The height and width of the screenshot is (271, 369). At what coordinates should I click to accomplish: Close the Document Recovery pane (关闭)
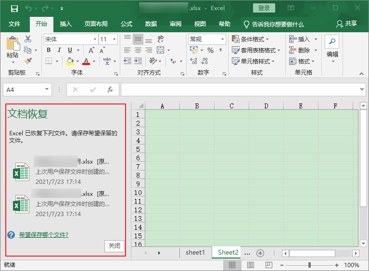pyautogui.click(x=115, y=246)
